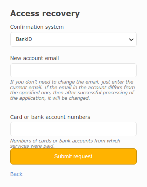Click the email change helper paragraph

coord(72,90)
